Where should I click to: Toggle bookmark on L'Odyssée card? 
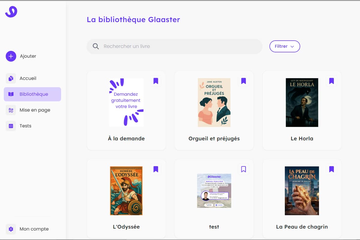tap(156, 169)
